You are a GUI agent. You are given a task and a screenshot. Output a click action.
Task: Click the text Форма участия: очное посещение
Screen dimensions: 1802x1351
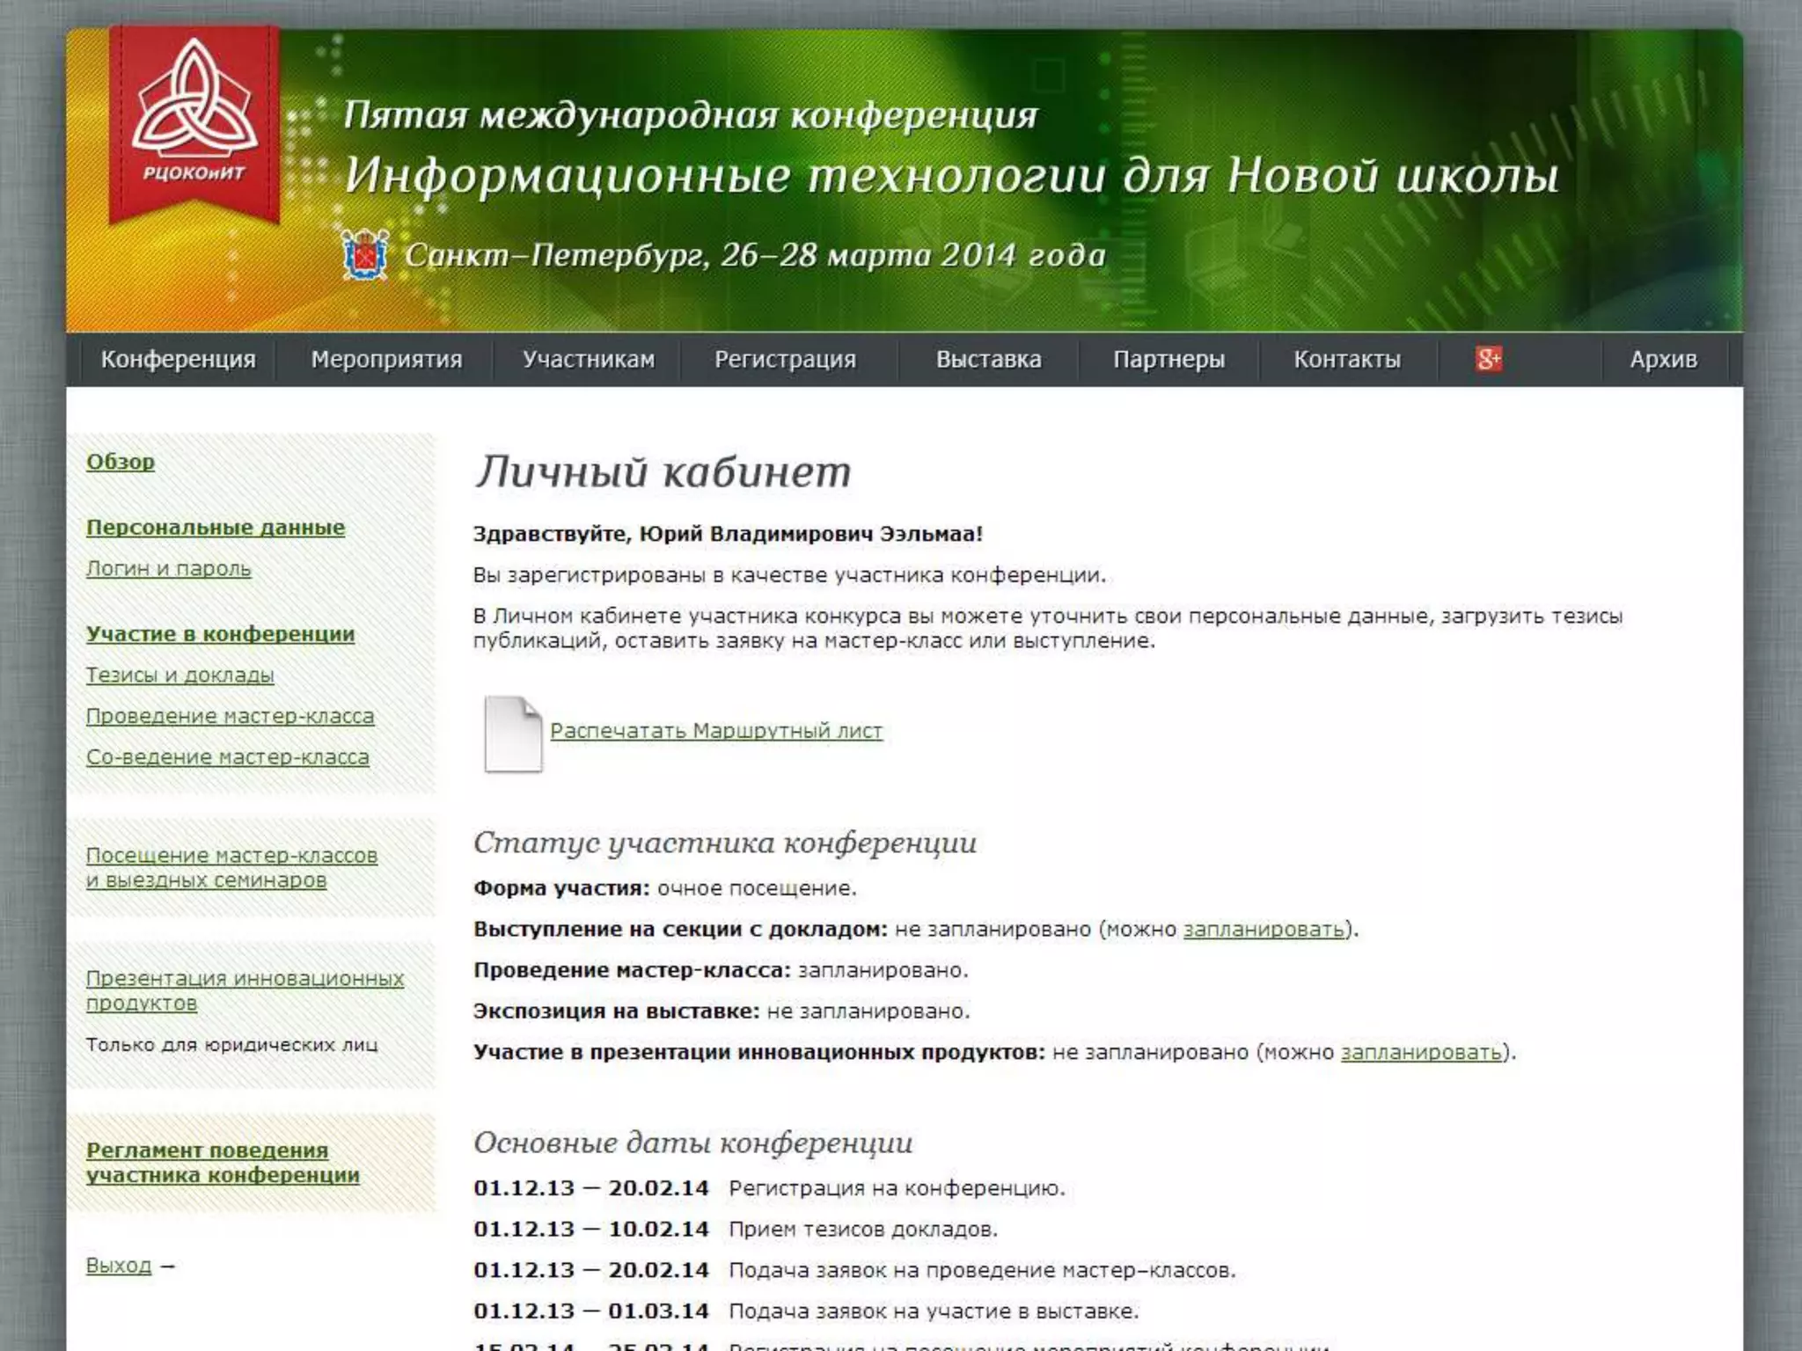[665, 888]
